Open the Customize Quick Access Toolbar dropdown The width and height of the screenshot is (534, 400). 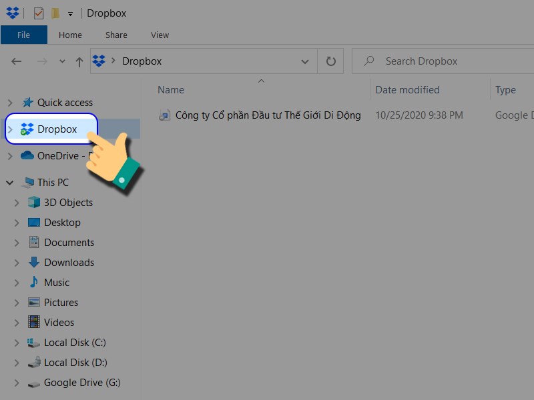coord(70,13)
